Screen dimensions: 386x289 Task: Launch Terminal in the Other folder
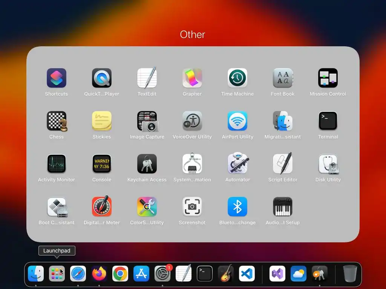[328, 121]
